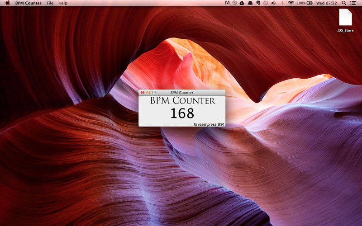Click the 168 BPM value

pyautogui.click(x=182, y=113)
